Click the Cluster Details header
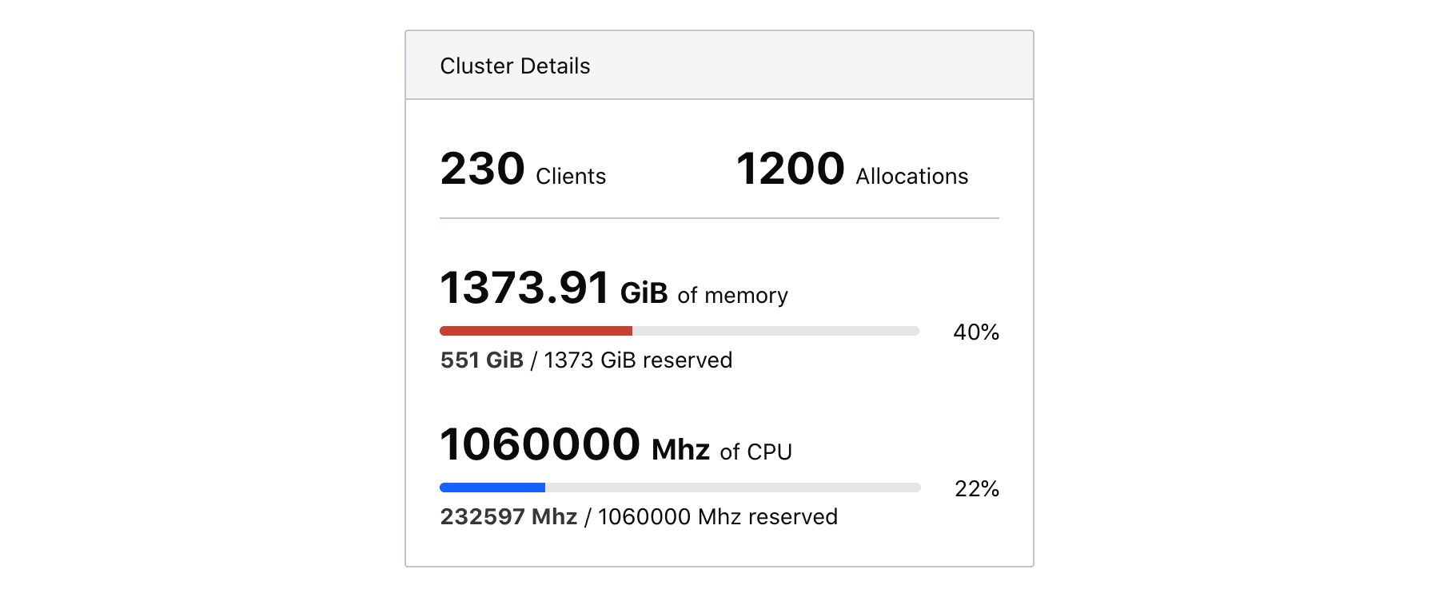1439x609 pixels. (515, 66)
